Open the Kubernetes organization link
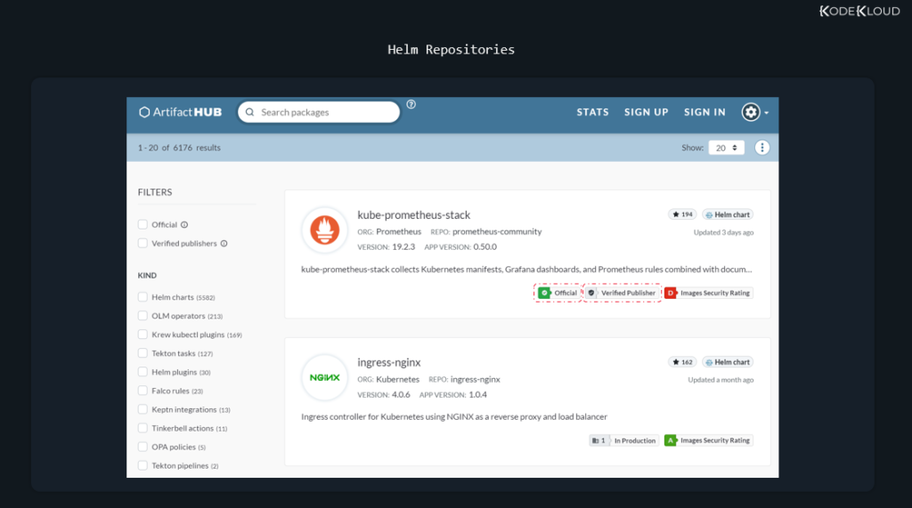 [x=397, y=379]
